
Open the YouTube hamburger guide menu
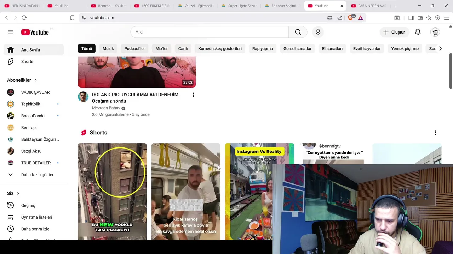point(11,32)
